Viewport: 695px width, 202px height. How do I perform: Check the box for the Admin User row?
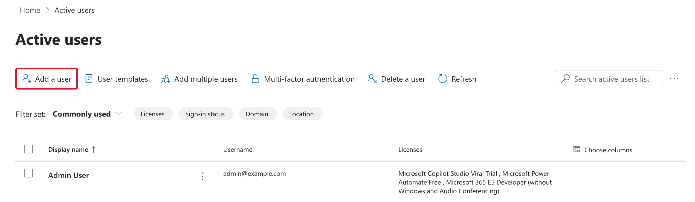click(x=28, y=173)
